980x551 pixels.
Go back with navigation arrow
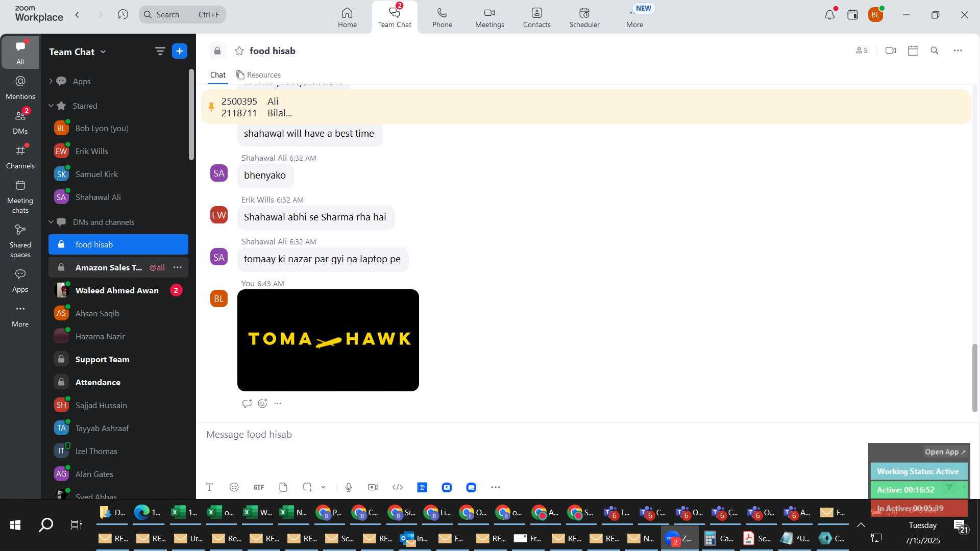pyautogui.click(x=77, y=14)
